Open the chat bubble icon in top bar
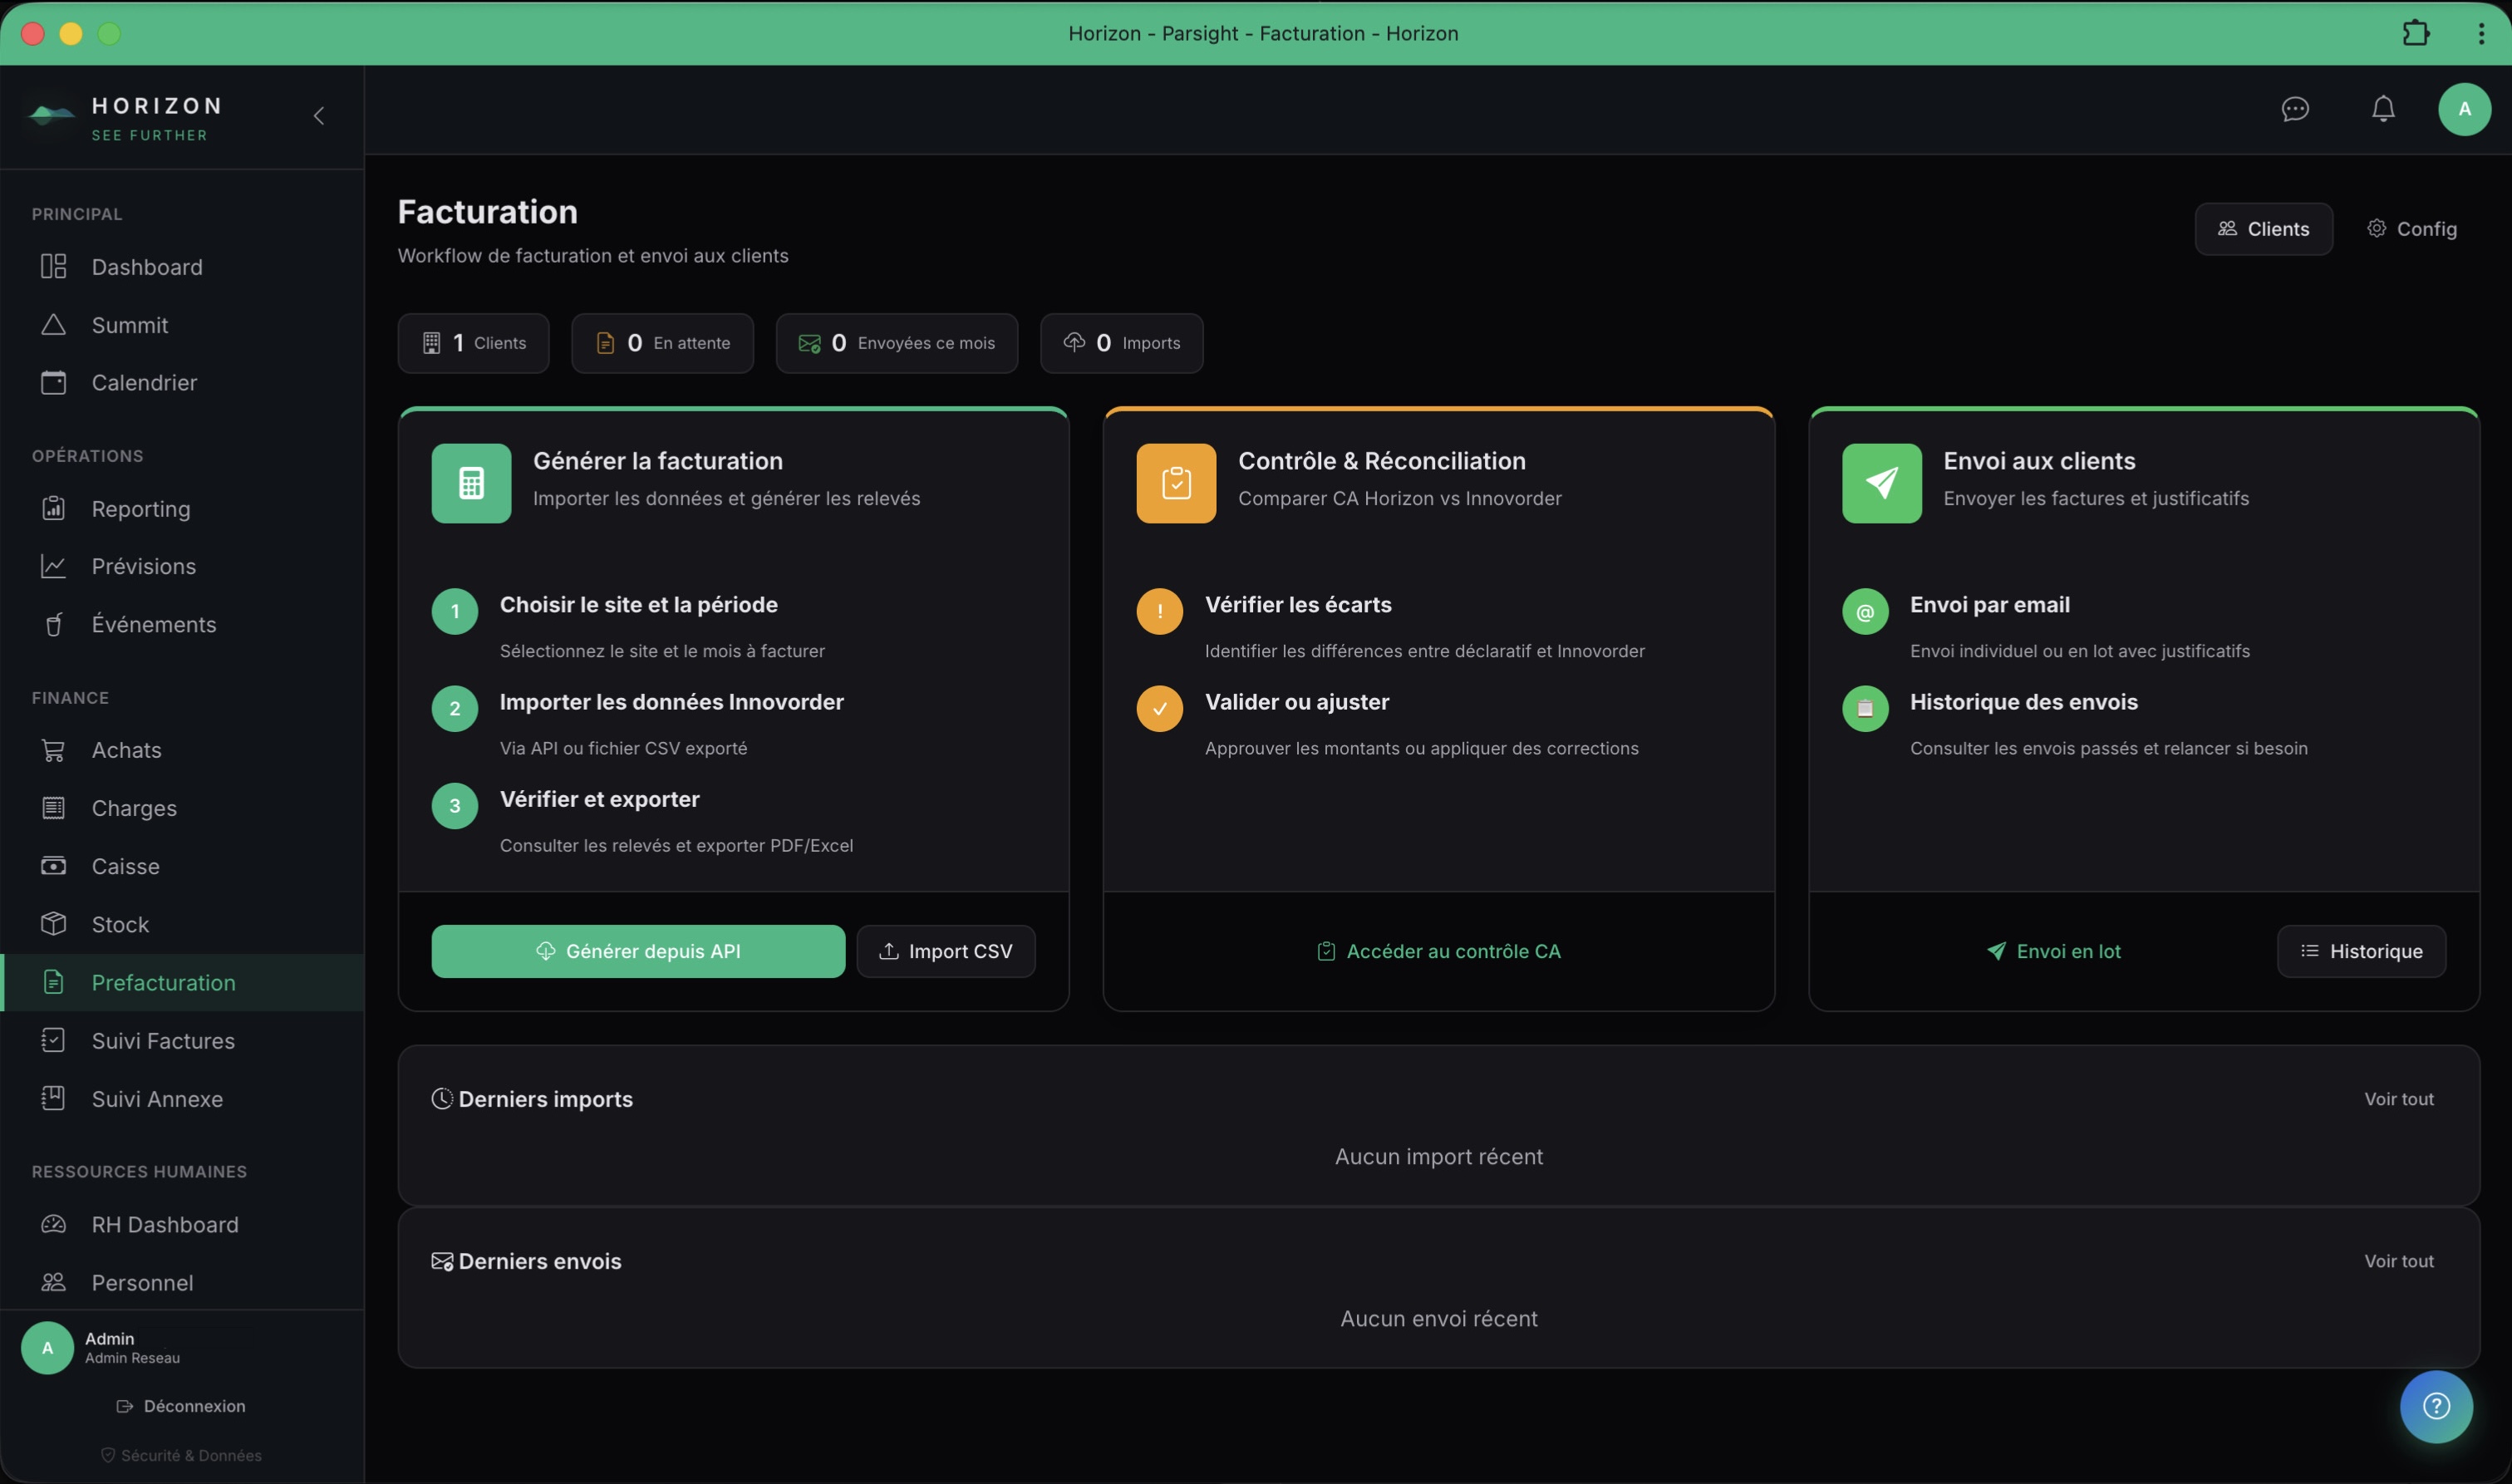This screenshot has width=2512, height=1484. (2295, 109)
